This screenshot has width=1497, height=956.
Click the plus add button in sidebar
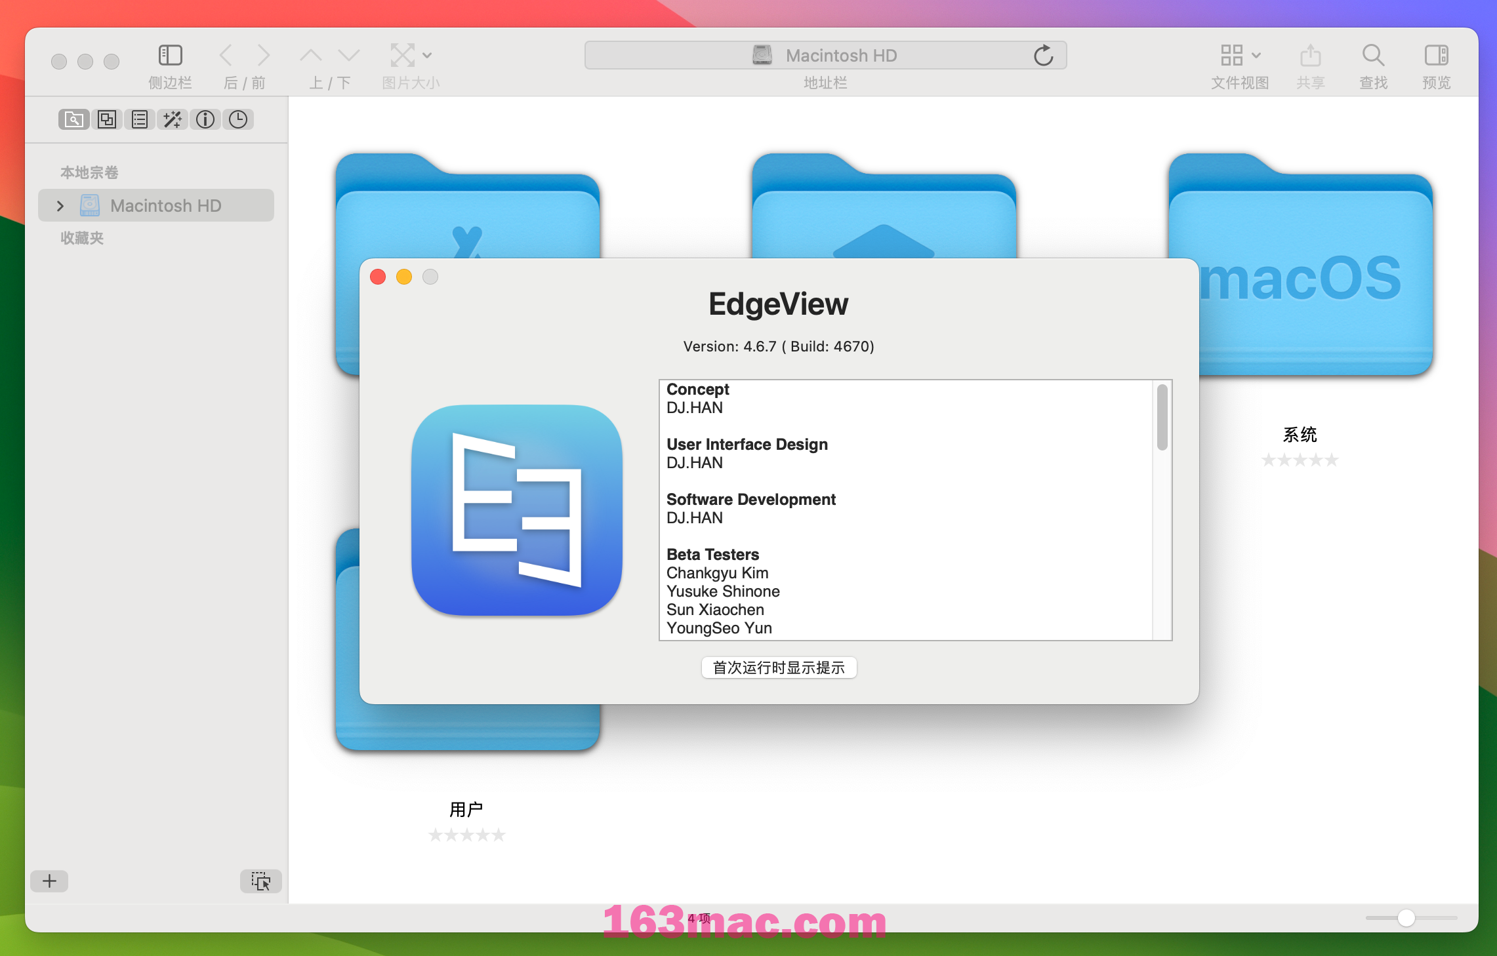pos(49,881)
